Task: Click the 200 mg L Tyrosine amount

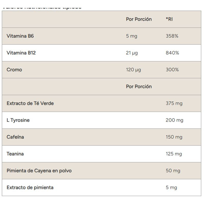Action: pyautogui.click(x=174, y=120)
